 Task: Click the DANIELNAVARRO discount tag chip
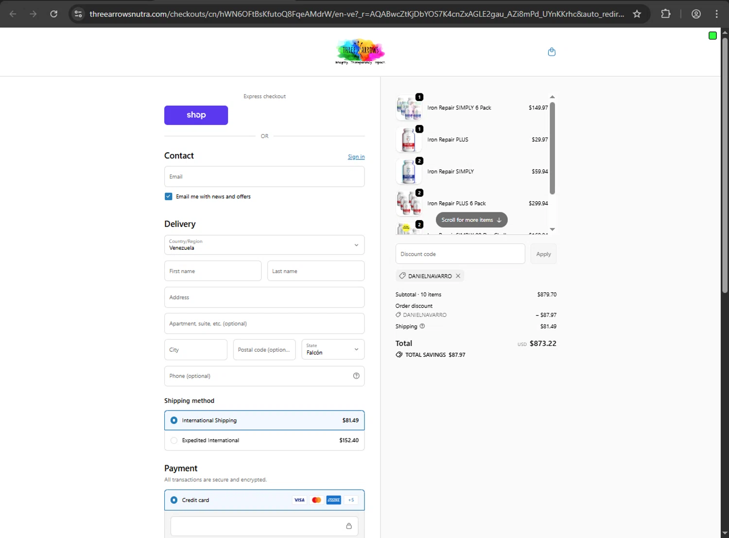point(430,276)
